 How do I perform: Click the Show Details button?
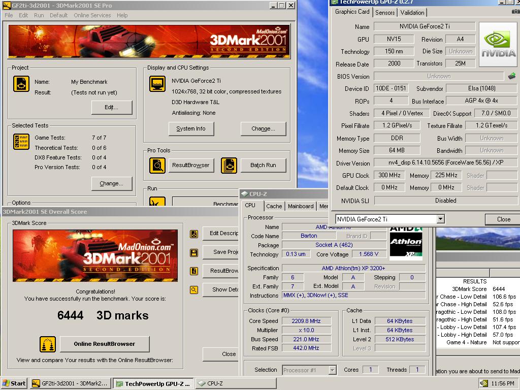pyautogui.click(x=220, y=289)
